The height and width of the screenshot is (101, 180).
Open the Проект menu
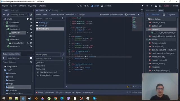13,6
